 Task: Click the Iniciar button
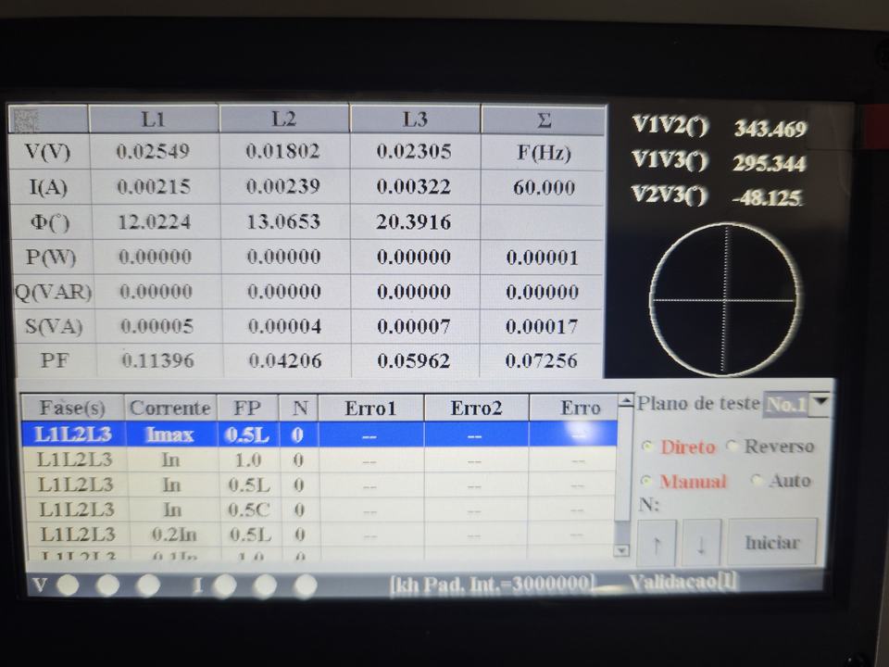coord(772,542)
